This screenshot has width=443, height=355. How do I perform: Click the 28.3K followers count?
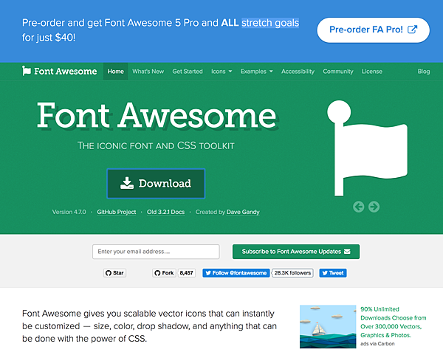pos(292,273)
